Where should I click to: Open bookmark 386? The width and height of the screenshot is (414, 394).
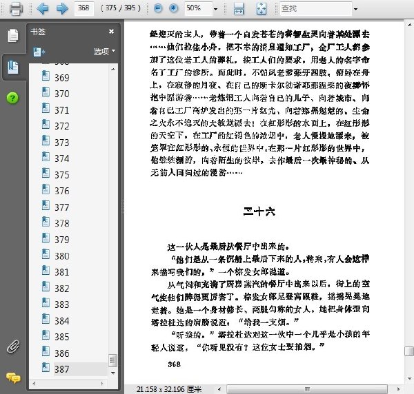[x=62, y=353]
